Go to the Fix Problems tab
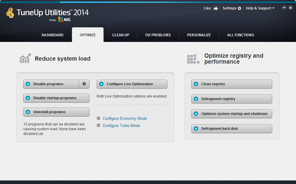This screenshot has height=184, width=296. (x=158, y=35)
